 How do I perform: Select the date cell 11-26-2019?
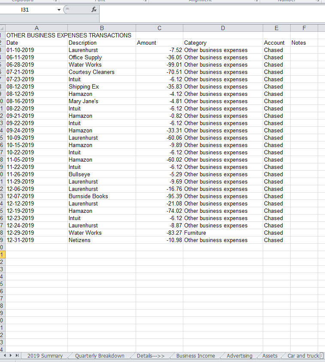point(36,174)
